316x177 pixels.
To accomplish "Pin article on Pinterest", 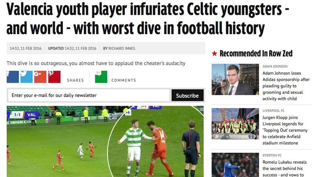I will pos(54,77).
